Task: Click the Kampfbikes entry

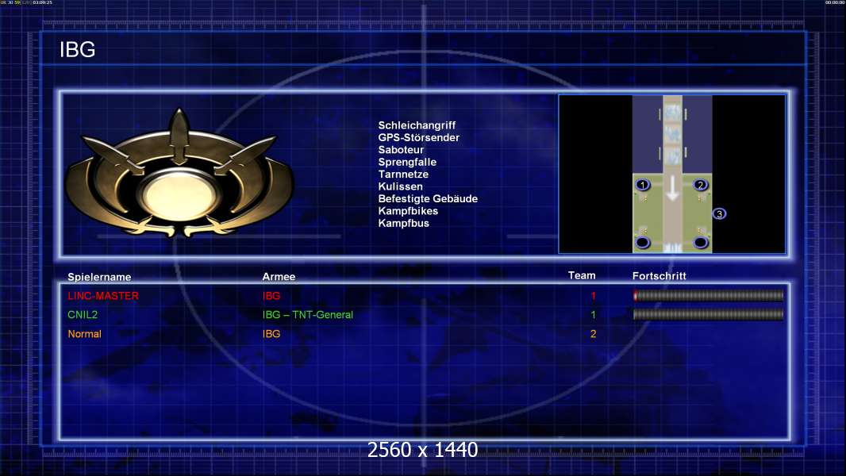Action: point(408,211)
